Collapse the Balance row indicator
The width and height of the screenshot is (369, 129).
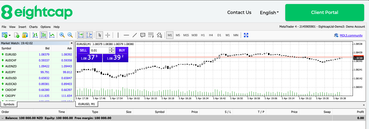tap(3, 118)
